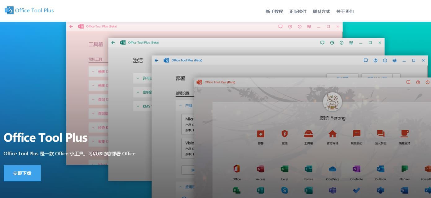431x198 pixels.
Task: Click the 官方网站 home icon
Action: pyautogui.click(x=332, y=134)
